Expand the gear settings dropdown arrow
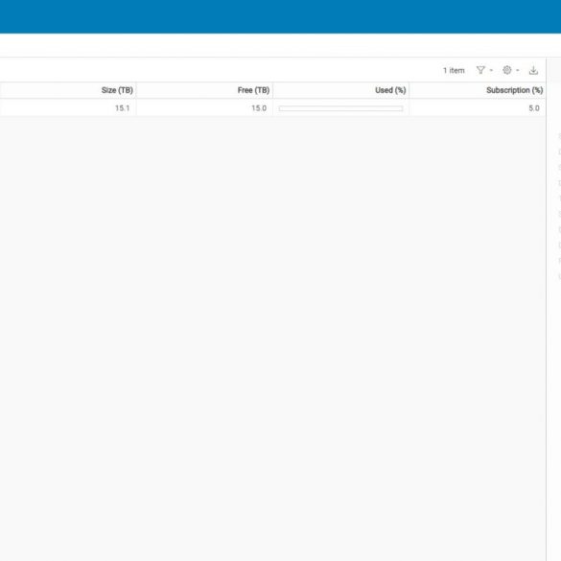The image size is (561, 561). (x=517, y=70)
